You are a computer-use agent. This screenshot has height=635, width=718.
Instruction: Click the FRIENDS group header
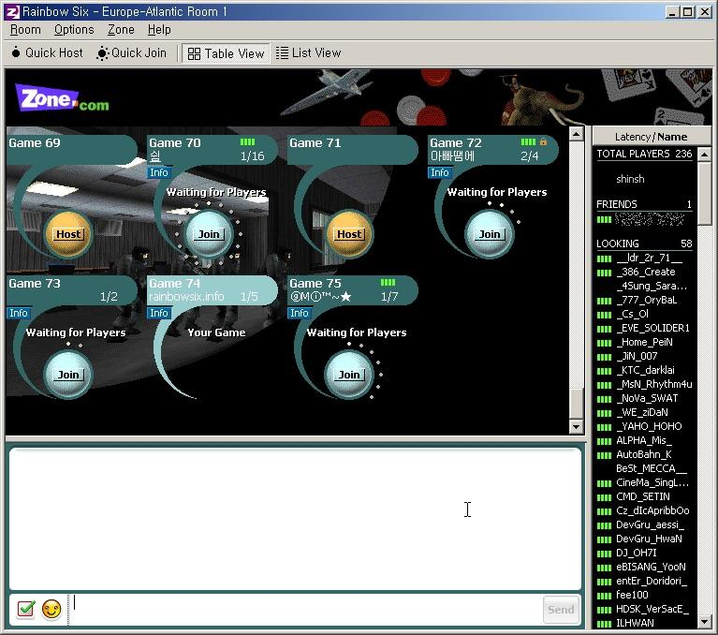point(644,204)
